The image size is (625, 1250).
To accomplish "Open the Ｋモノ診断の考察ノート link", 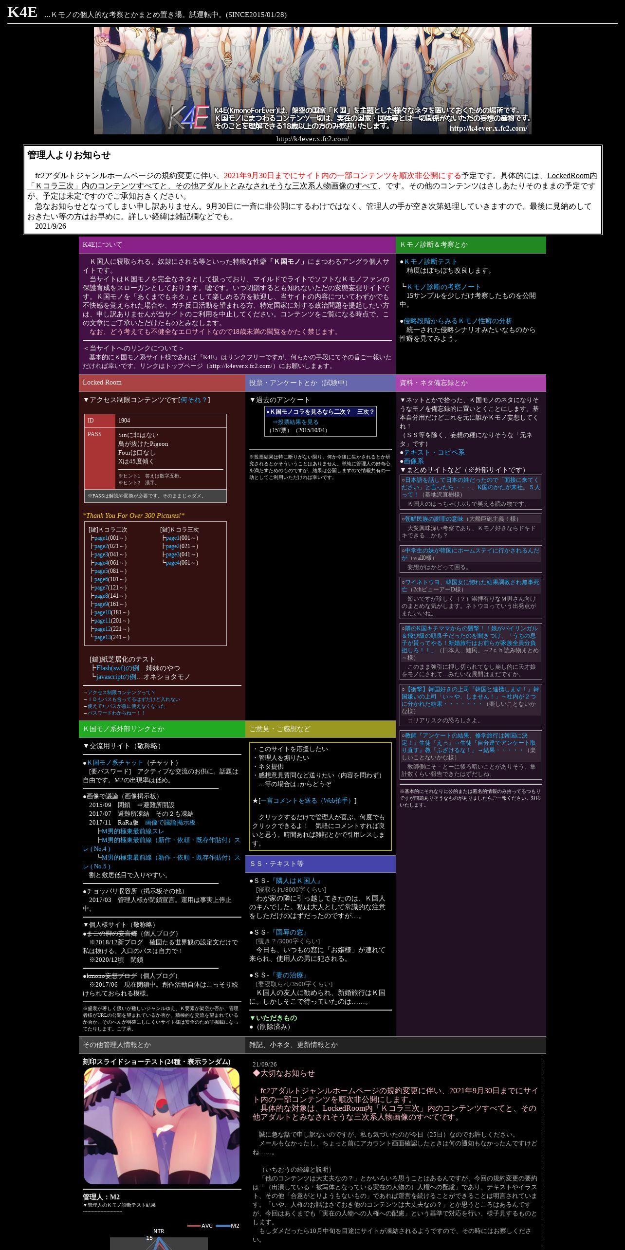I will [444, 287].
